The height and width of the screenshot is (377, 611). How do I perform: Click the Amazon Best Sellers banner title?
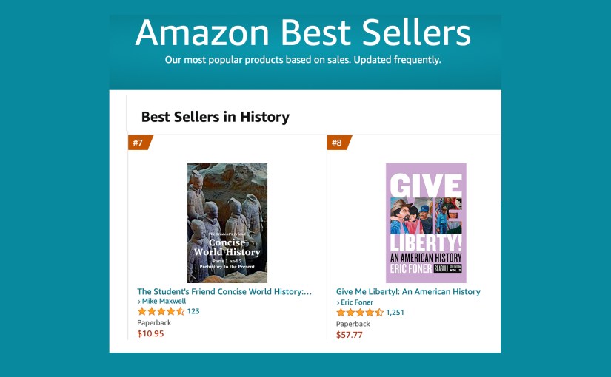303,33
